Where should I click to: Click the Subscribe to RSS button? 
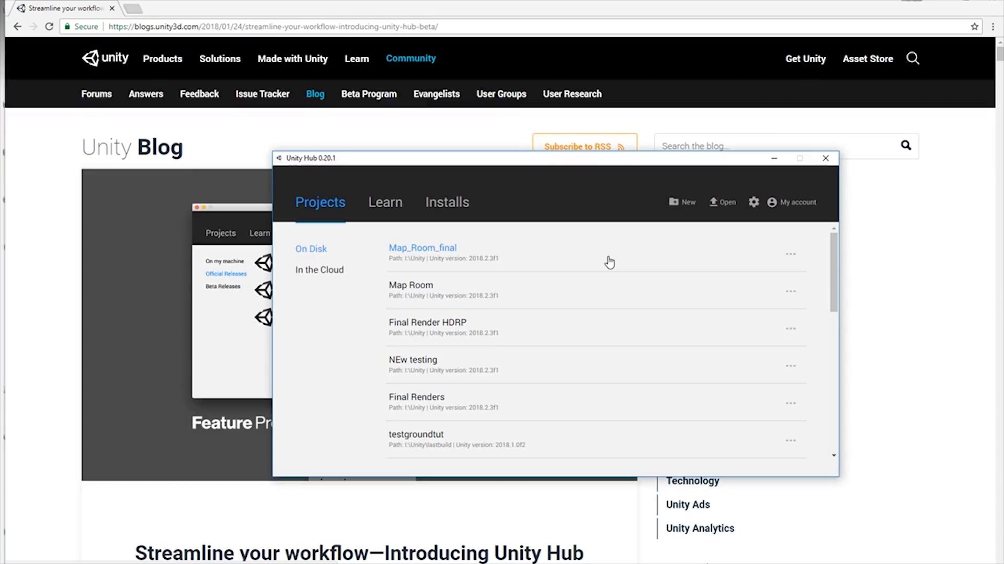point(585,143)
